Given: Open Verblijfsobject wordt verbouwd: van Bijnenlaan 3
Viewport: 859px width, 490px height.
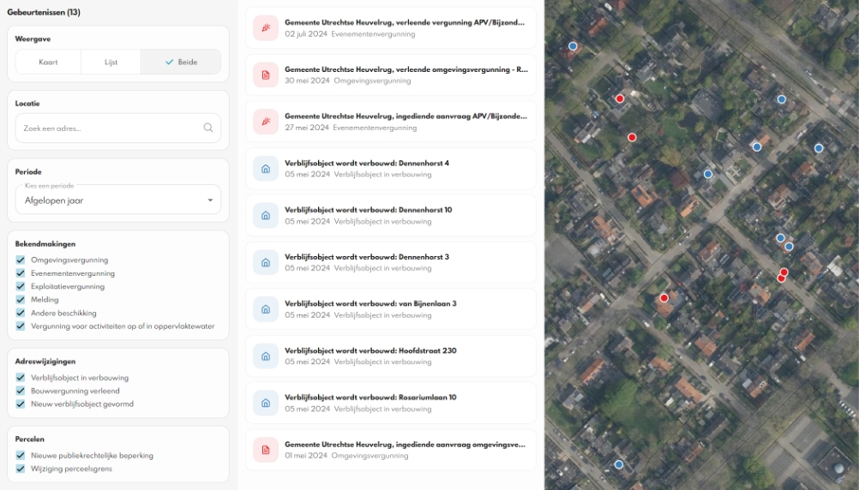Looking at the screenshot, I should click(x=391, y=309).
